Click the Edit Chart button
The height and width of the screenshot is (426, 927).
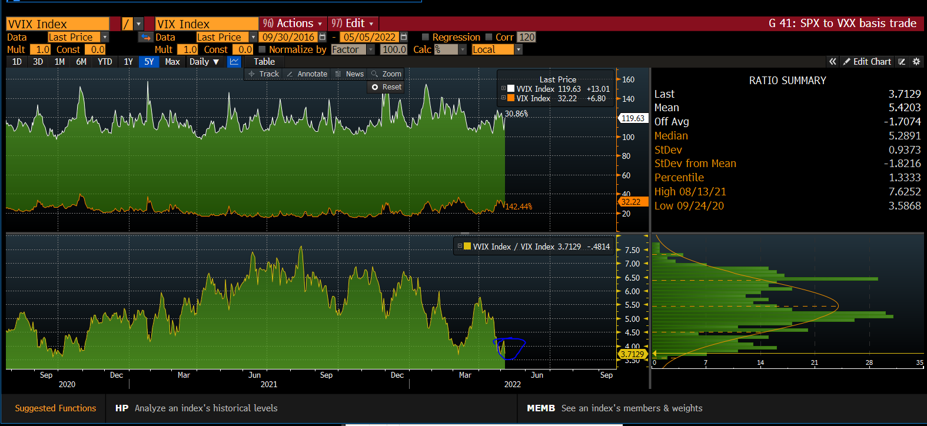coord(866,62)
